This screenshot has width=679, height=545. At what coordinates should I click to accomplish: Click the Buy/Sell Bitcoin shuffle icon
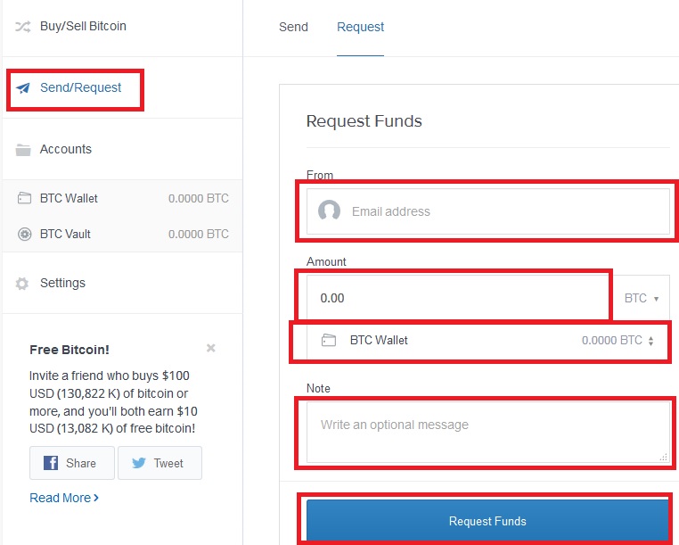[23, 27]
